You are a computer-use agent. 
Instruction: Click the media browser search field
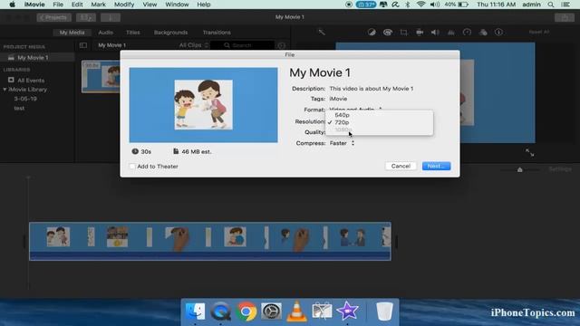click(242, 45)
